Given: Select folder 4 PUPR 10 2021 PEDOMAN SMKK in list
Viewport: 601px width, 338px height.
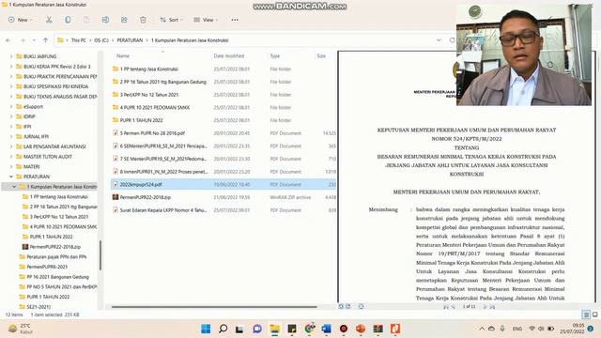Looking at the screenshot, I should tap(154, 107).
